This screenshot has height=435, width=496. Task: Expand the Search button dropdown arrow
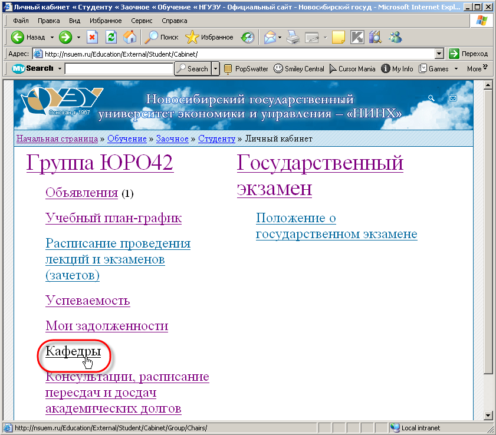215,68
